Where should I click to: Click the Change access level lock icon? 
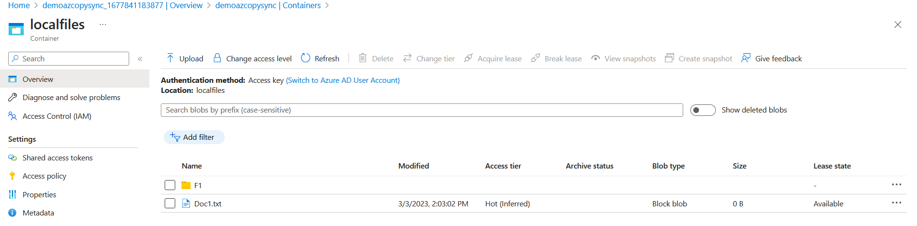(x=217, y=58)
